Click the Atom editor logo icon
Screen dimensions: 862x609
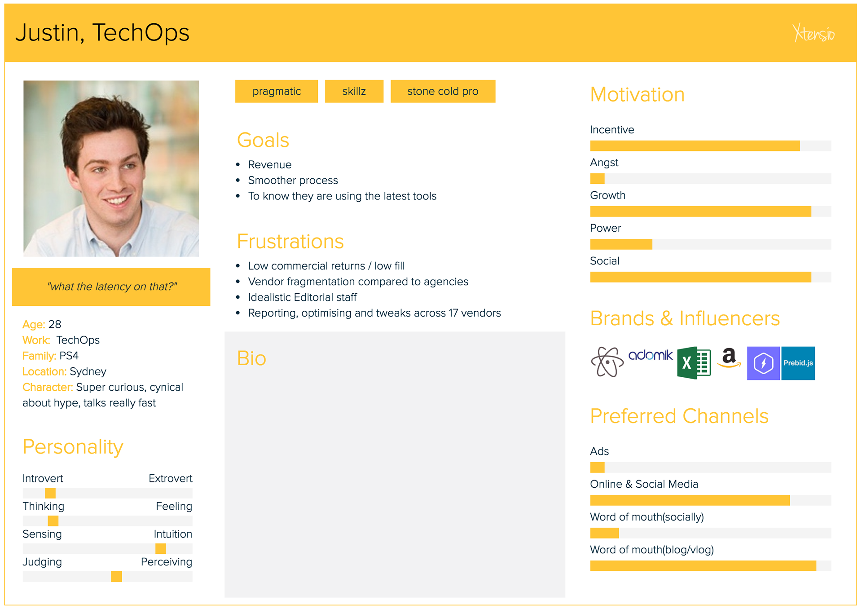coord(607,362)
